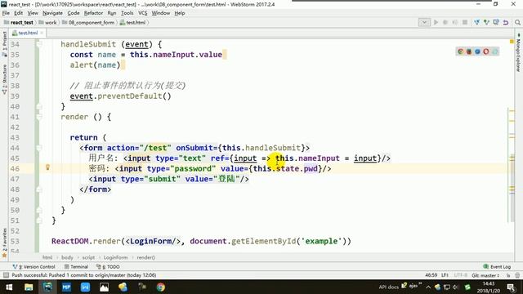Open File Explorer from taskbar
Viewport: 523px width, 294px height.
[x=29, y=287]
